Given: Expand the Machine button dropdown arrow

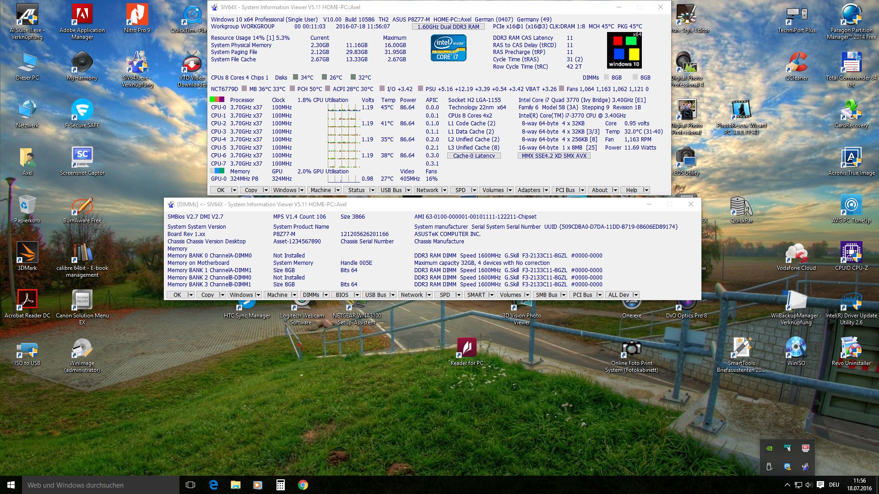Looking at the screenshot, I should (337, 190).
